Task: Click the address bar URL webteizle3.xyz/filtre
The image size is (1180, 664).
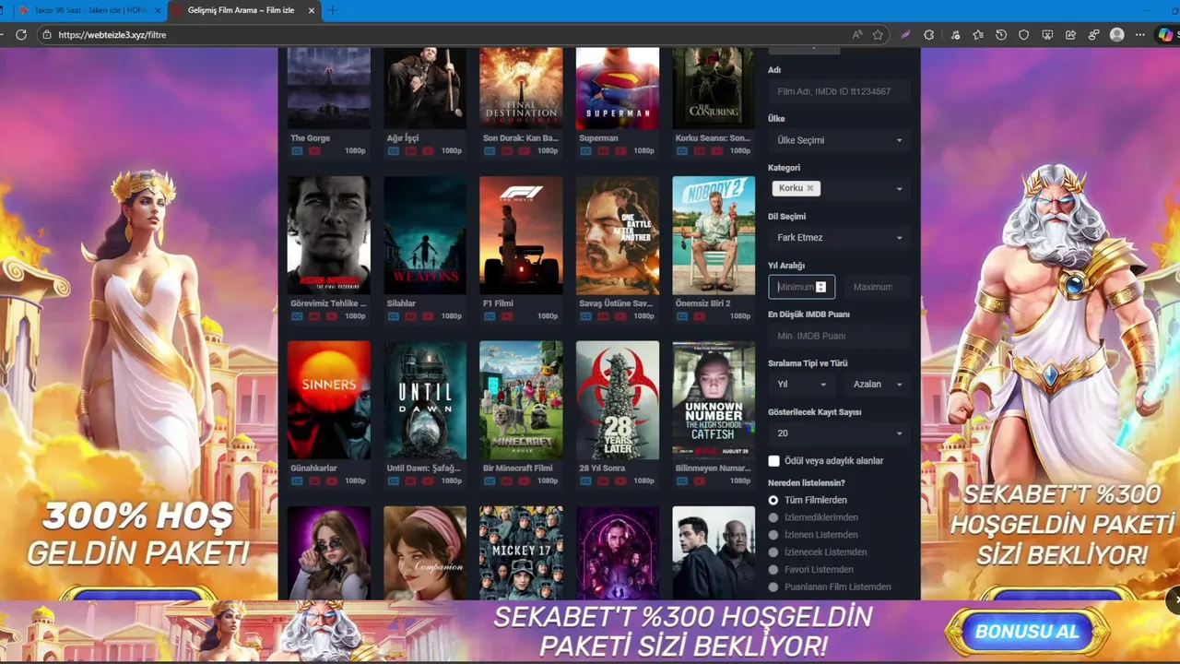Action: tap(112, 34)
